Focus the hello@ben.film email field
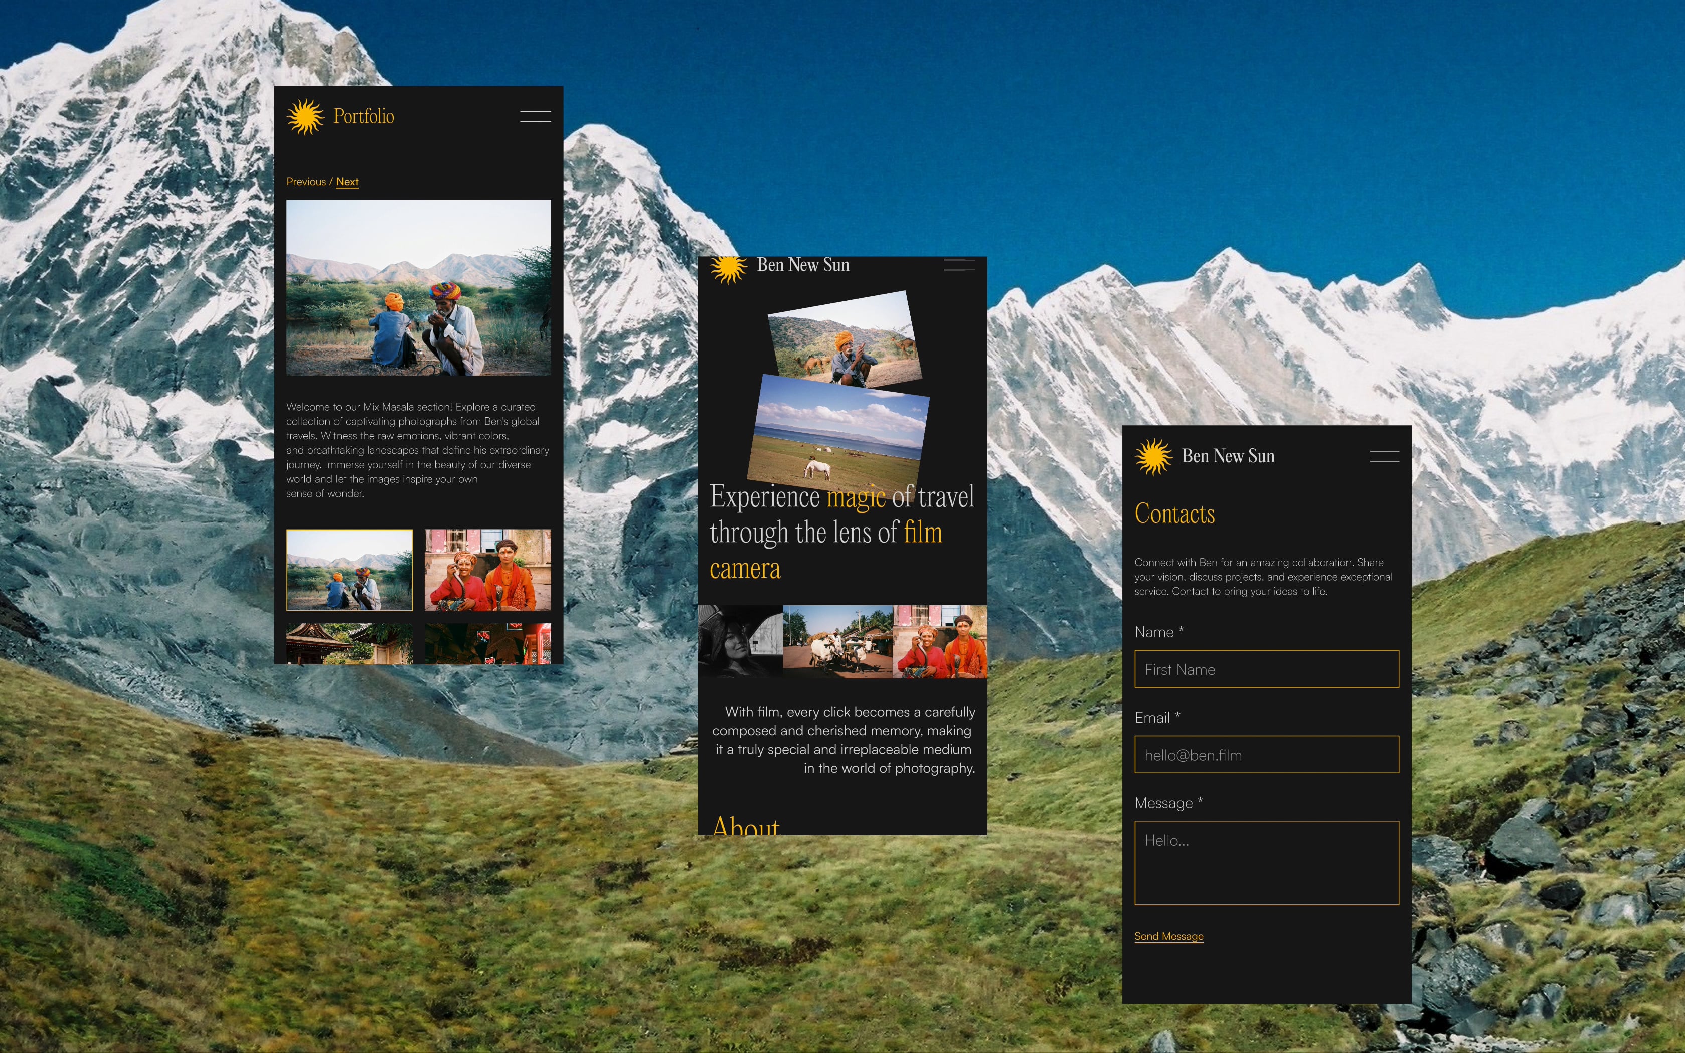 click(x=1267, y=754)
